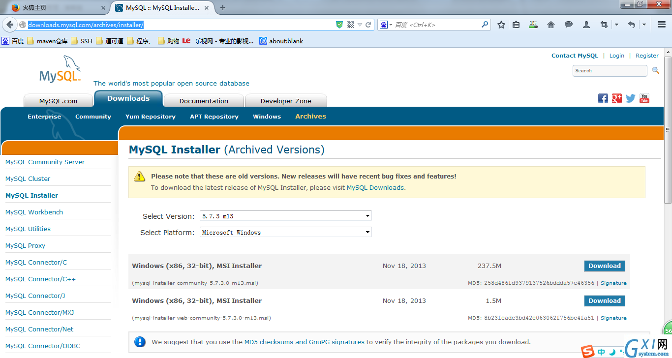Open MySQL Community Server sidebar link

coord(45,162)
